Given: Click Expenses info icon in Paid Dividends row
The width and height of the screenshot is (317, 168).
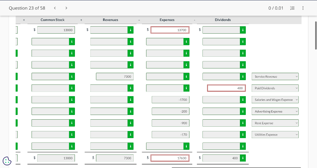Looking at the screenshot, I should point(186,88).
